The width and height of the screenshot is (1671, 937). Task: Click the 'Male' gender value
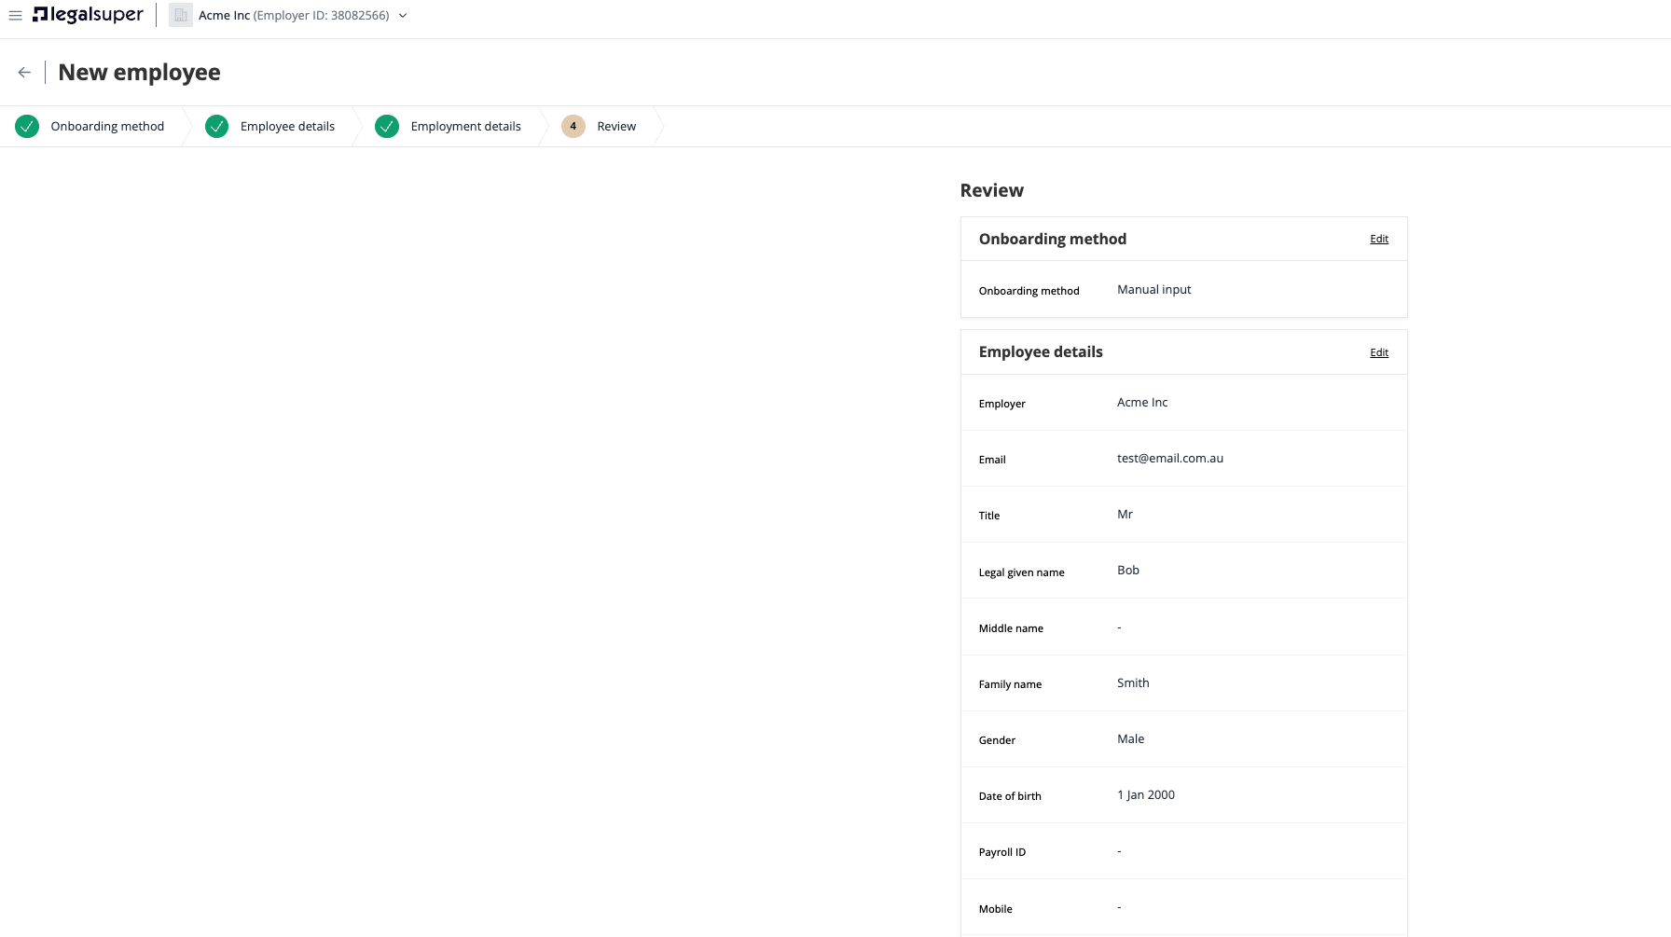pyautogui.click(x=1130, y=739)
